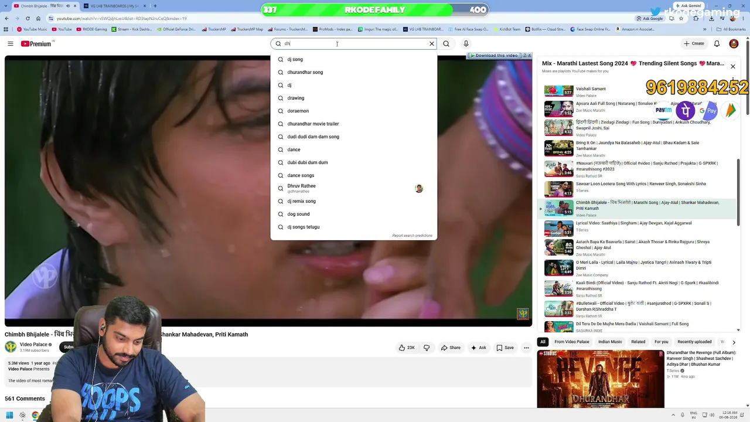
Task: Share the video via Share button
Action: [451, 348]
